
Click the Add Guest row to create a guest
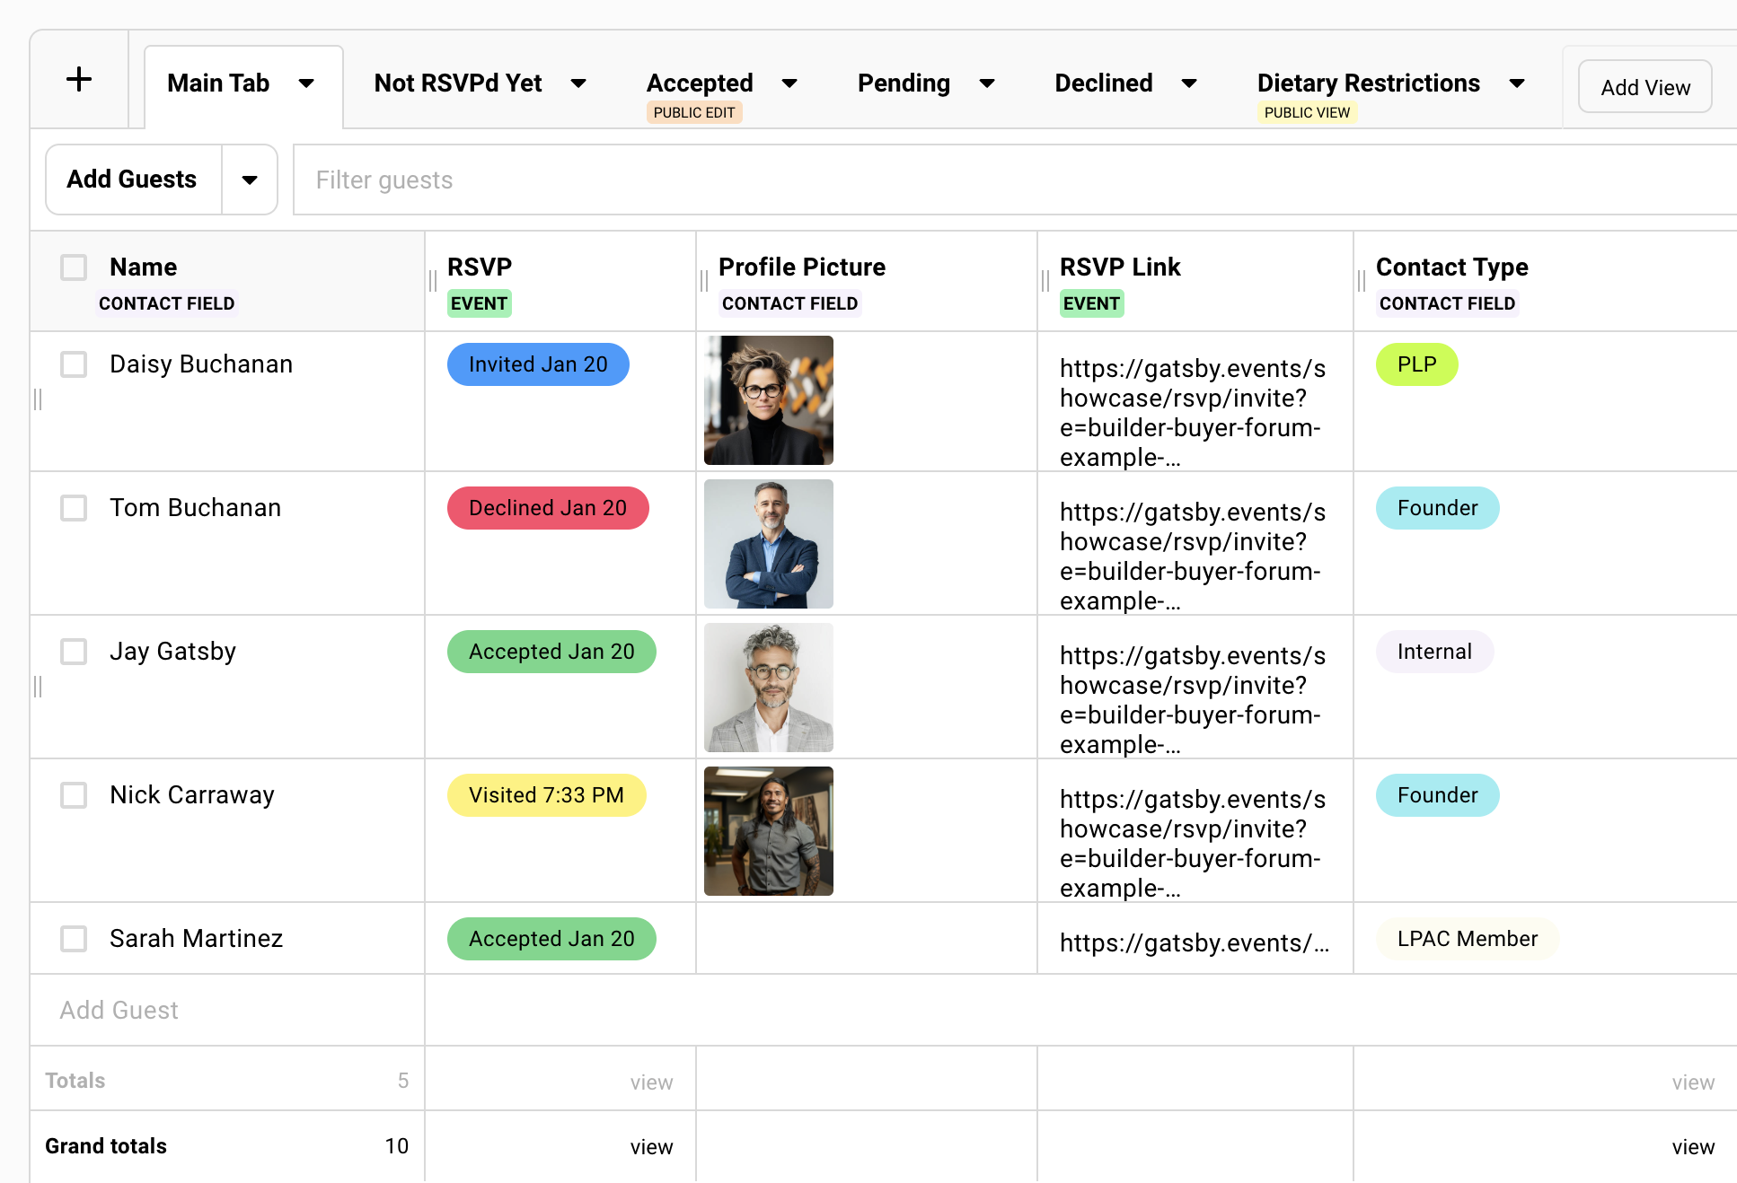coord(119,1010)
